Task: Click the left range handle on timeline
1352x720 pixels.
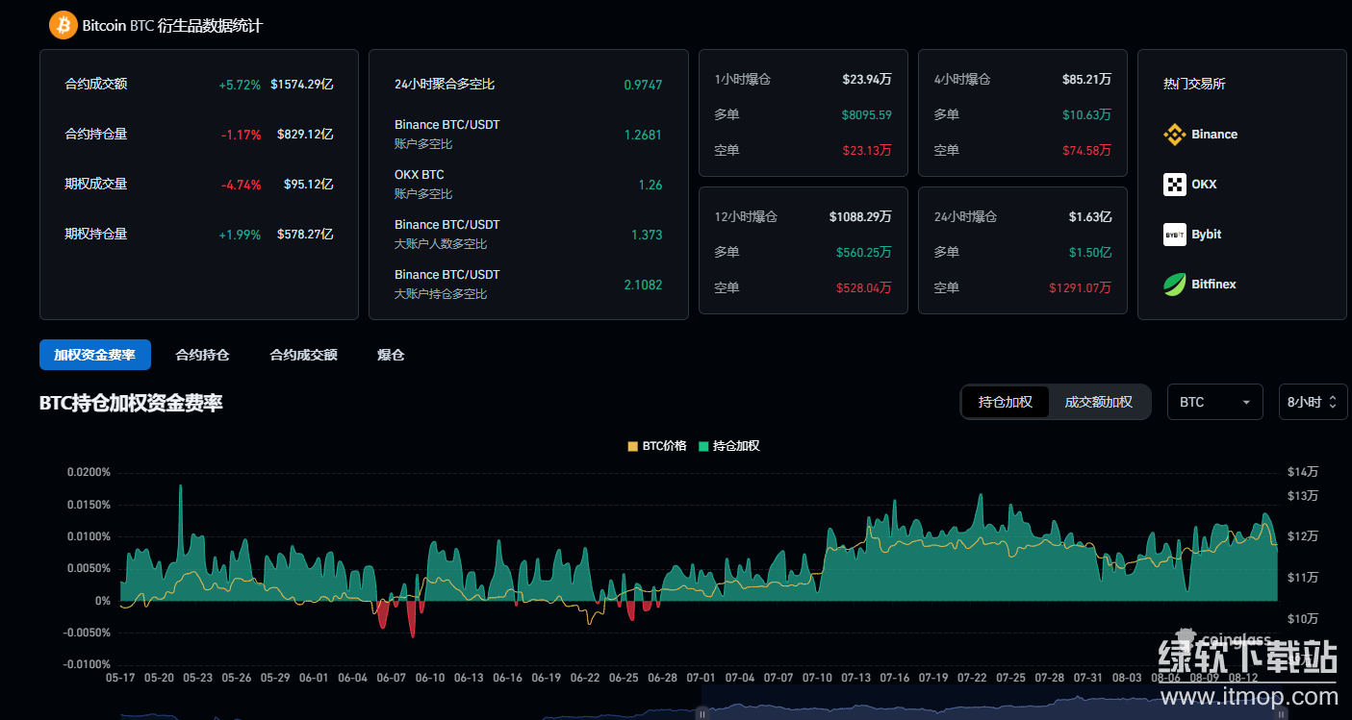Action: click(x=702, y=714)
